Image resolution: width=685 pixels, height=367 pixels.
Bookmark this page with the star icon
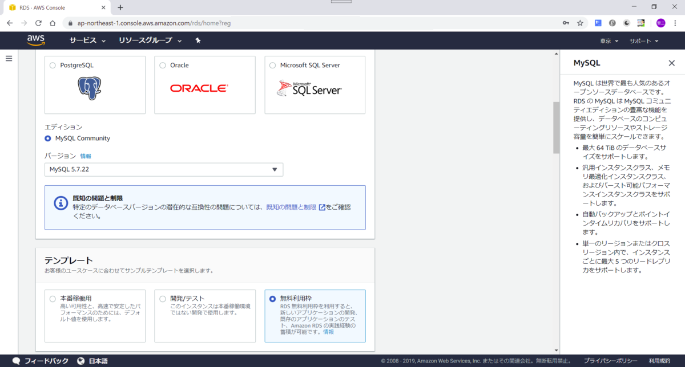coord(580,23)
